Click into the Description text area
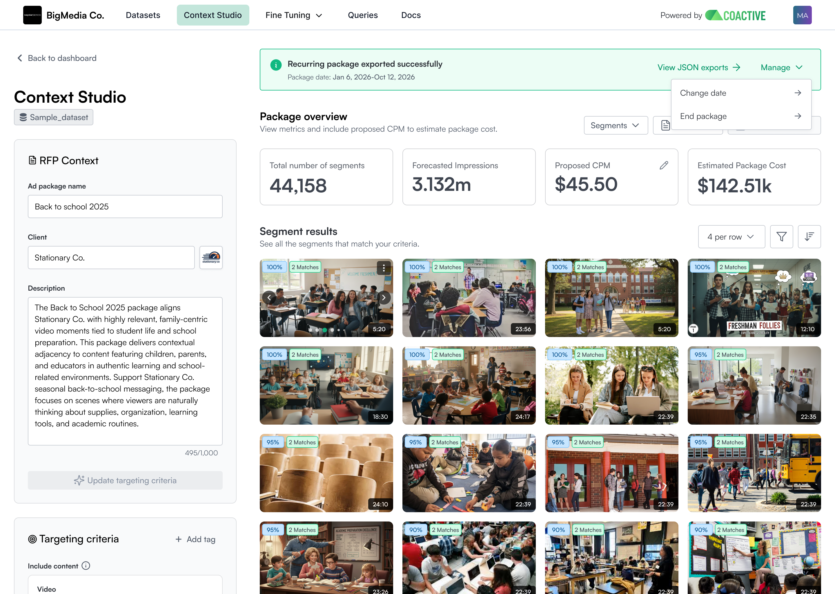Screen dimensions: 835x594 [125, 371]
